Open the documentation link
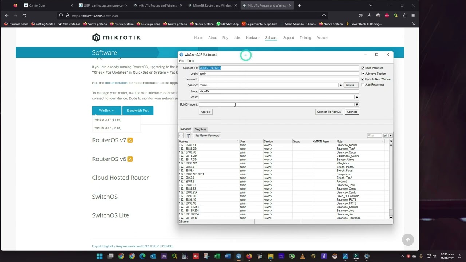 coord(116,83)
